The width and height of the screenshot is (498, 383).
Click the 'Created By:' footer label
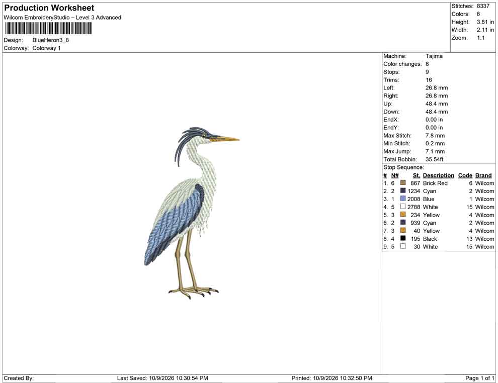click(19, 378)
